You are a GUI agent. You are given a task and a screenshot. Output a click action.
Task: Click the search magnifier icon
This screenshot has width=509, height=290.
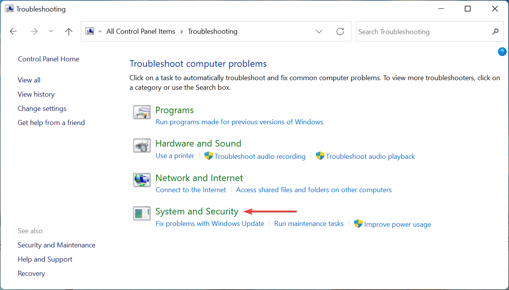[x=495, y=31]
